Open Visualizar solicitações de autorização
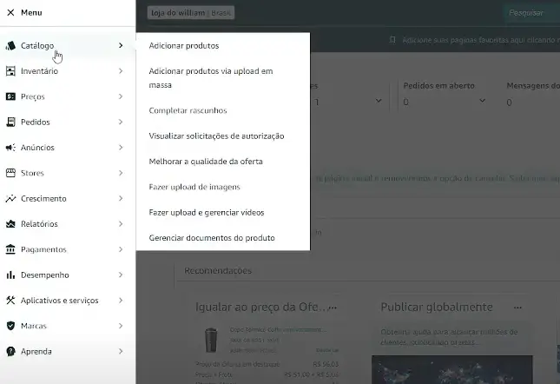Image resolution: width=560 pixels, height=384 pixels. [216, 136]
